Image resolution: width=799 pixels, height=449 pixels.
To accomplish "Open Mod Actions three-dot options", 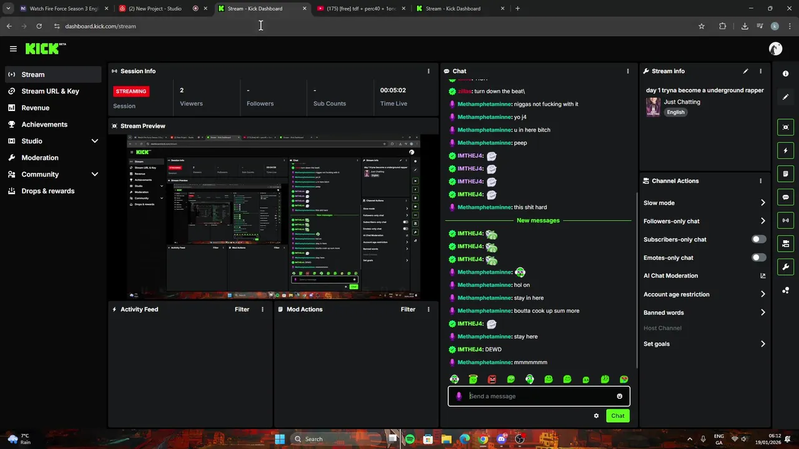I will point(428,309).
